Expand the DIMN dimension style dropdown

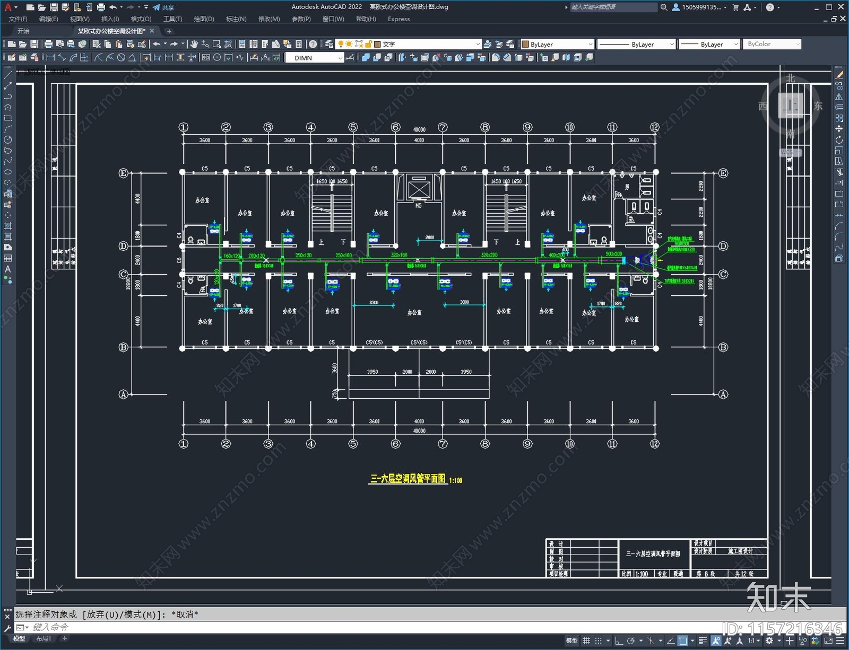tap(340, 58)
